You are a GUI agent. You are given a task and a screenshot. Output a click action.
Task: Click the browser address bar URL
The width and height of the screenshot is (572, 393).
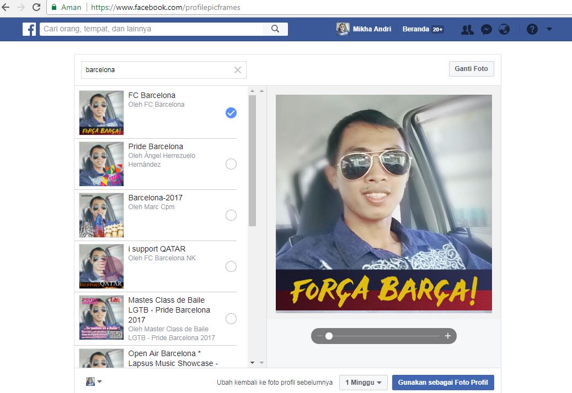click(x=165, y=7)
